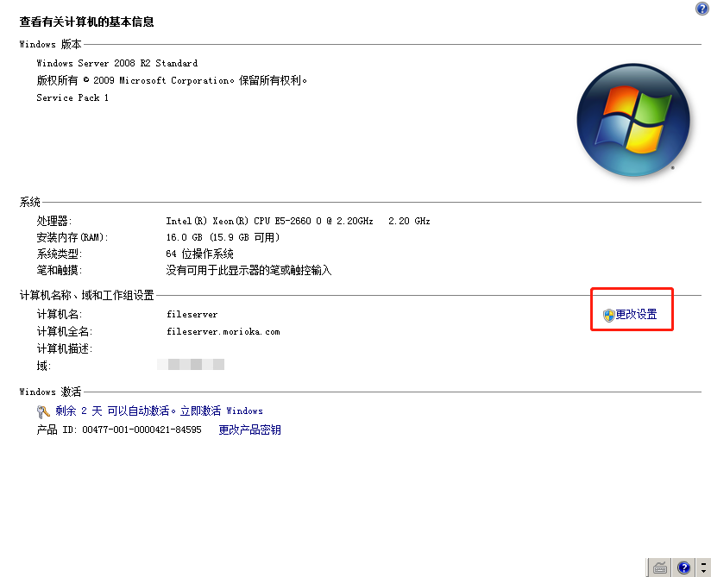
Task: Click the Service Pack 1 text
Action: point(72,98)
